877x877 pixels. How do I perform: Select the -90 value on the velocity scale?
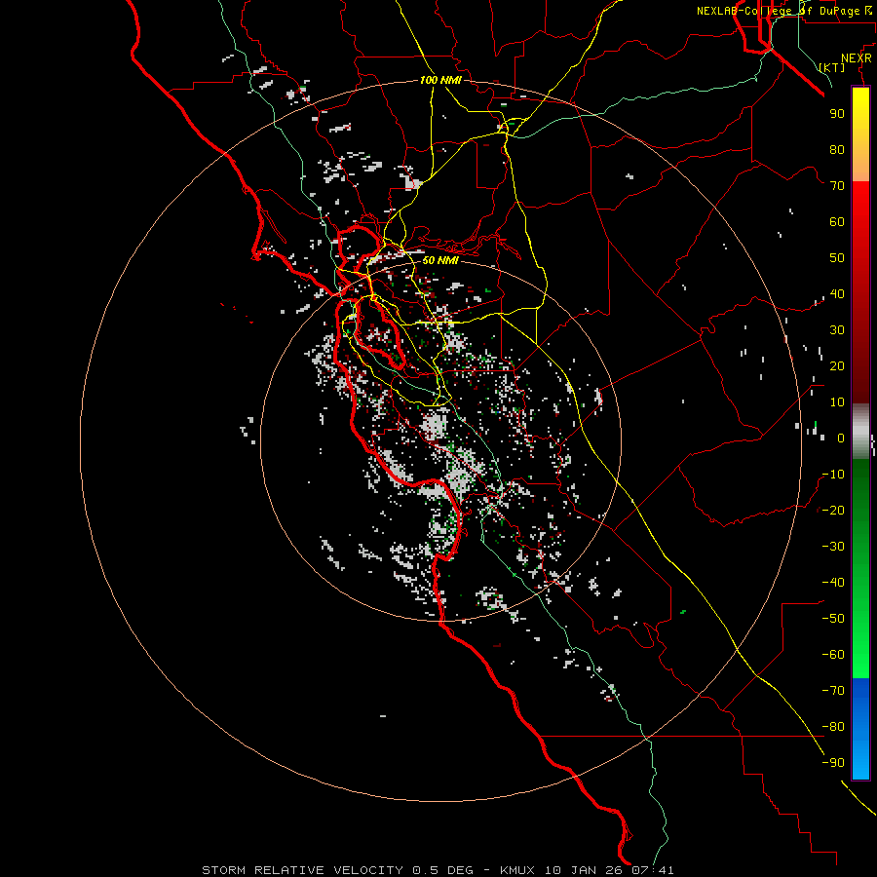click(x=833, y=763)
